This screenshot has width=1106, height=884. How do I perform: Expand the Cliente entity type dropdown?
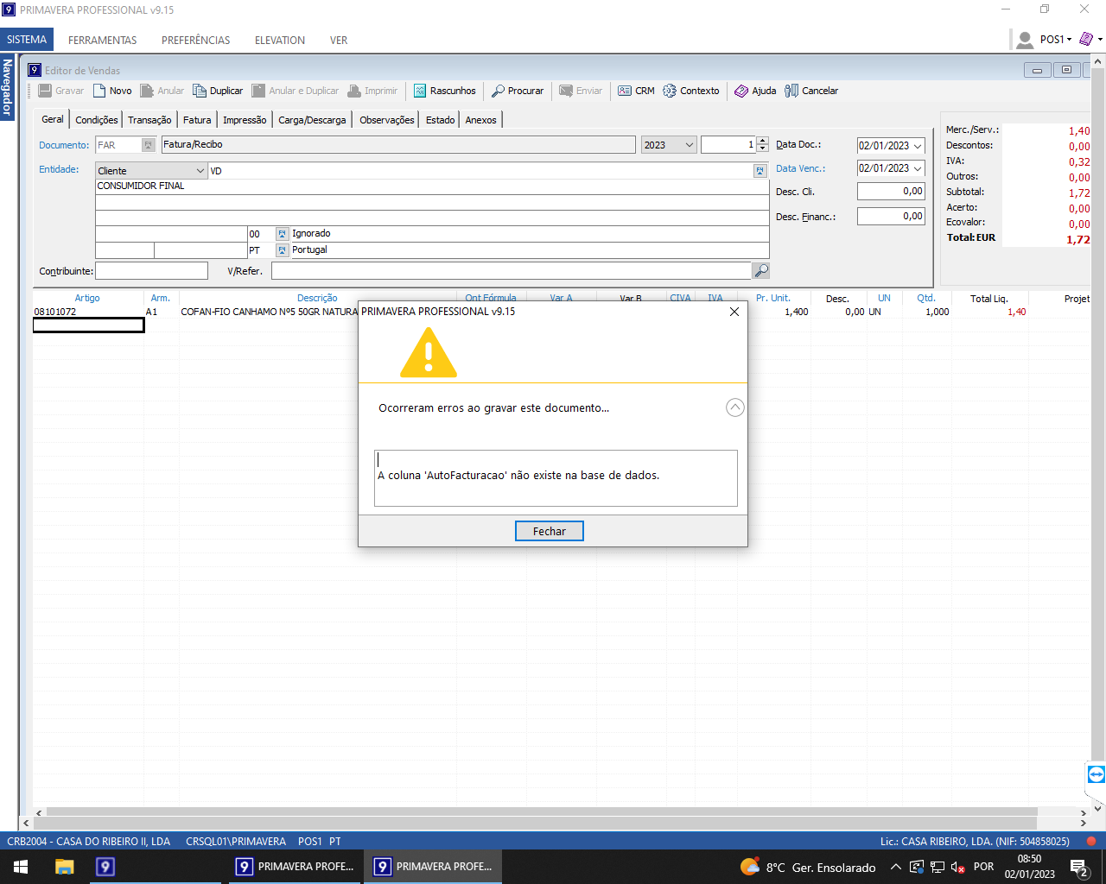tap(200, 171)
